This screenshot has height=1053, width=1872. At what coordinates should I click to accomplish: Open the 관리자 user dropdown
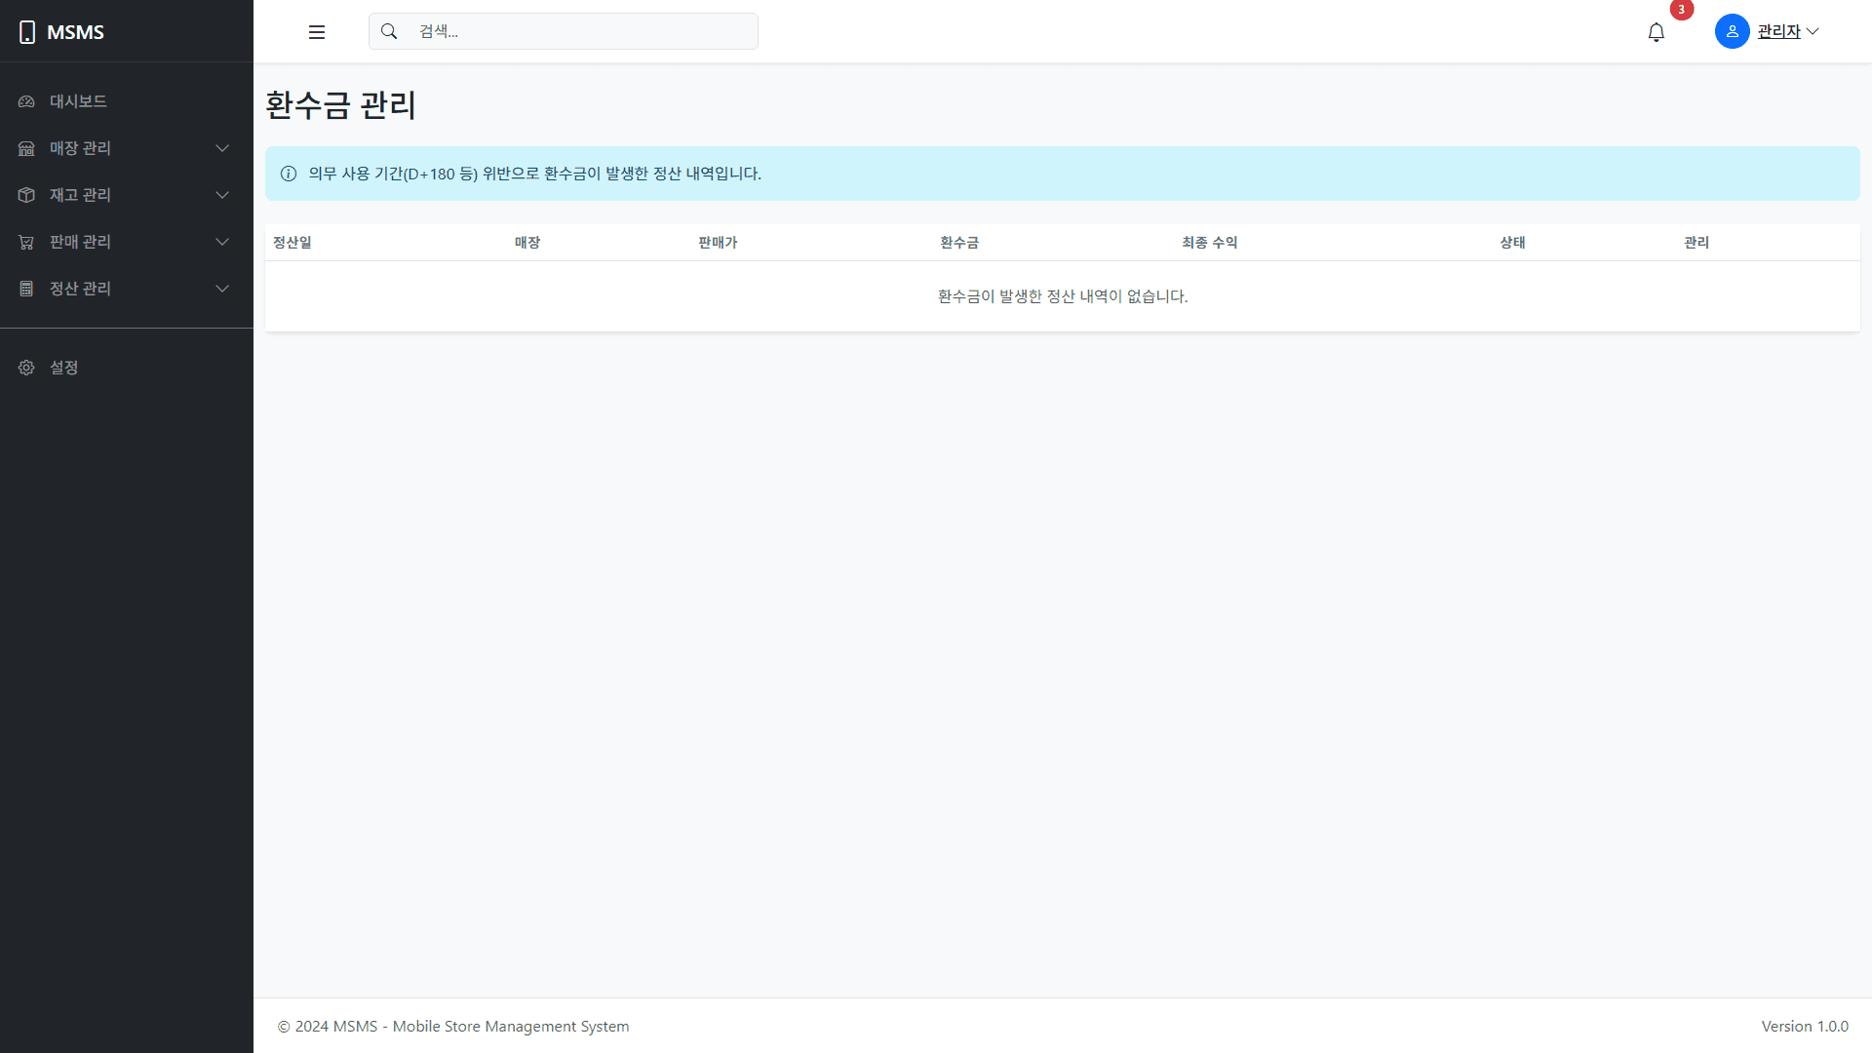point(1787,31)
